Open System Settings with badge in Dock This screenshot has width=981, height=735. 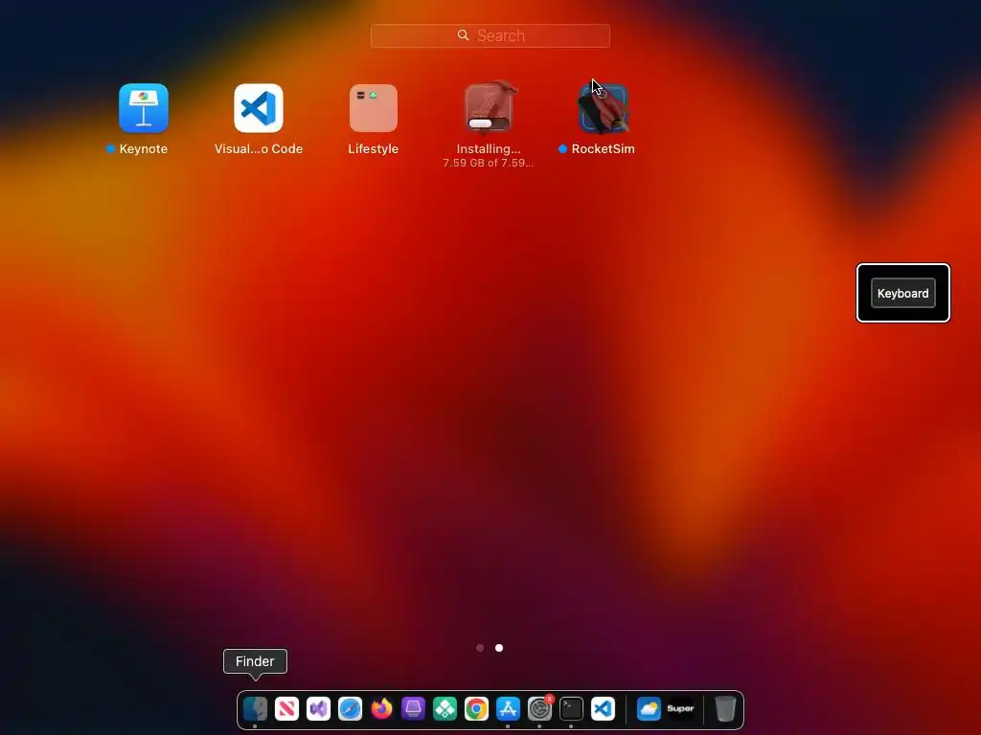539,709
